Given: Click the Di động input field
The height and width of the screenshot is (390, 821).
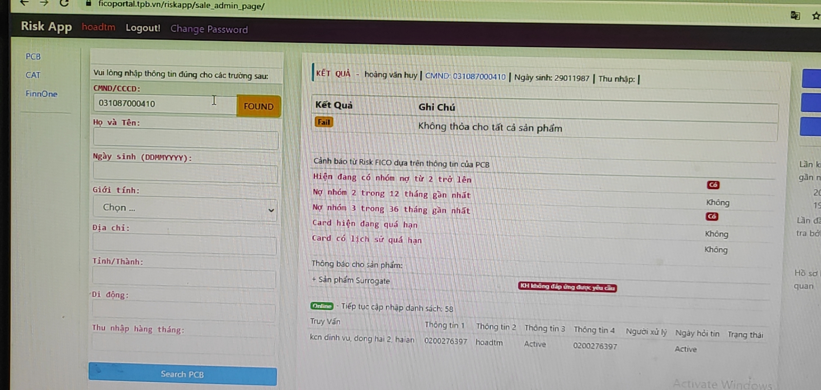Looking at the screenshot, I should (x=184, y=311).
